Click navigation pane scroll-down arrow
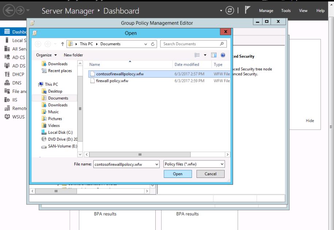The image size is (334, 230). 80,154
